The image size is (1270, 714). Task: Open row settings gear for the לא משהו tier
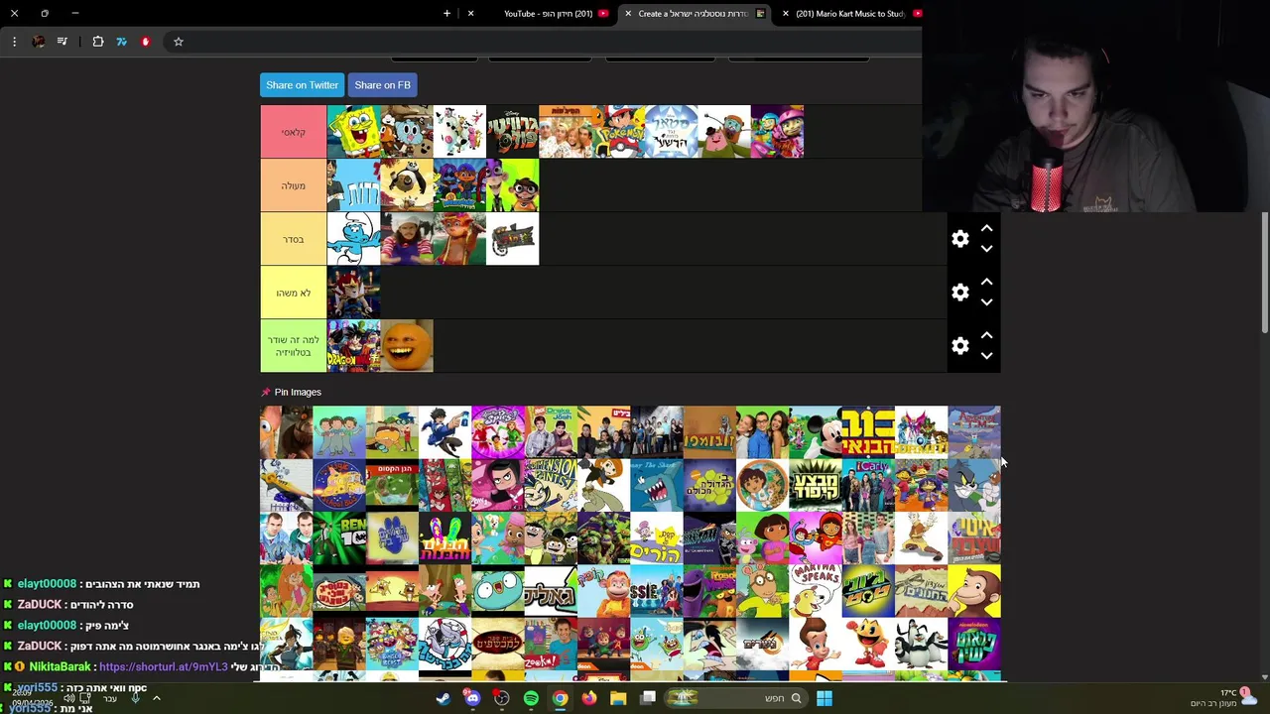coord(960,293)
